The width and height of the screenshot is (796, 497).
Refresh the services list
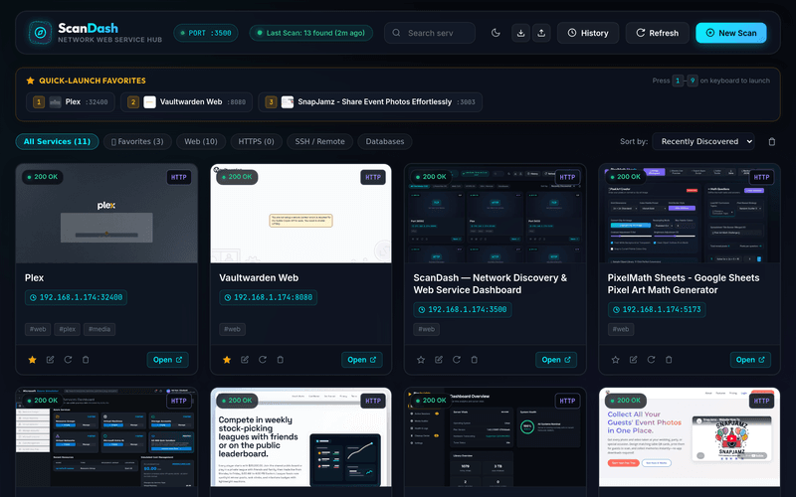coord(658,33)
